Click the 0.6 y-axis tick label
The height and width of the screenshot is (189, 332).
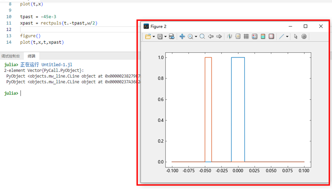[161, 99]
